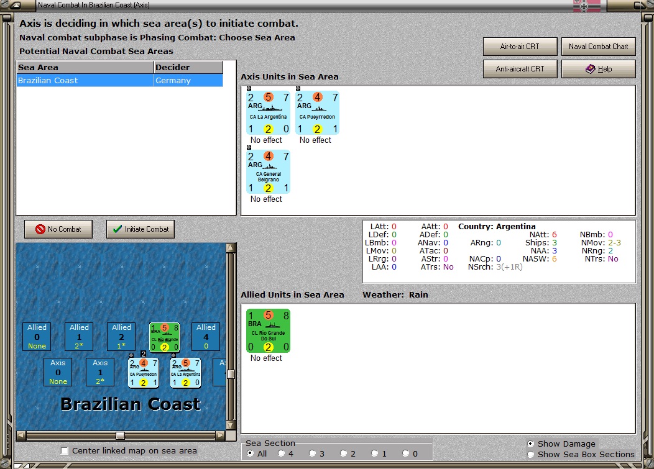This screenshot has width=654, height=469.
Task: Click the Allied 1 sea box on map
Action: (79, 337)
